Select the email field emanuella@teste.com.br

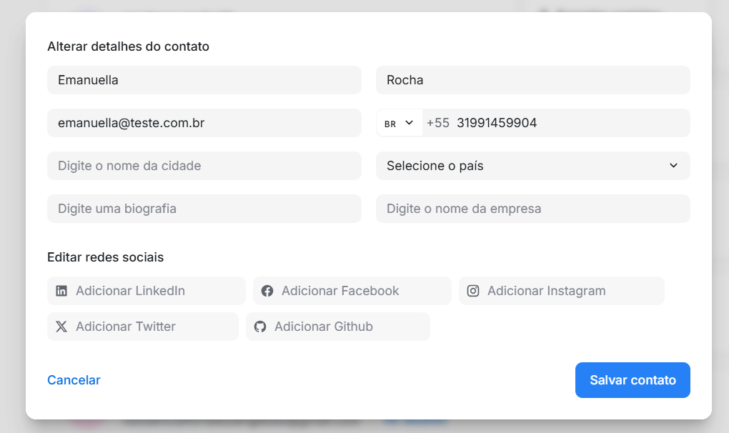(x=204, y=123)
